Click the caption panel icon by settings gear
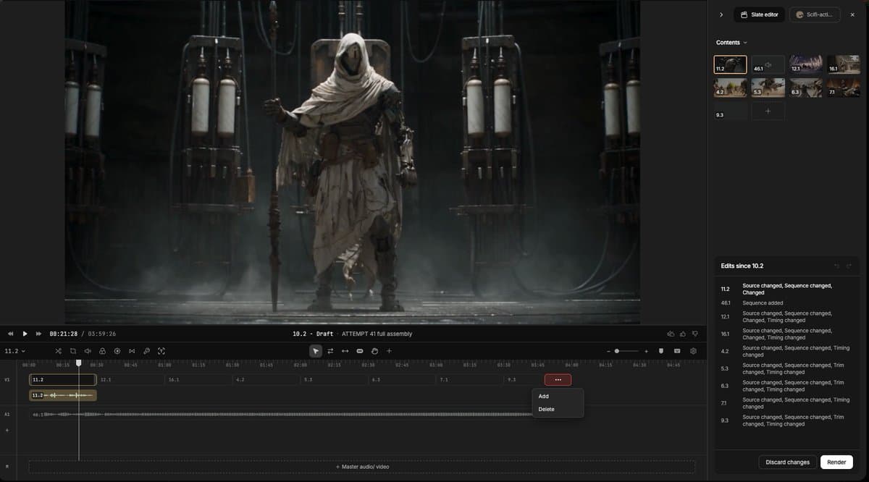This screenshot has height=482, width=869. coord(677,351)
